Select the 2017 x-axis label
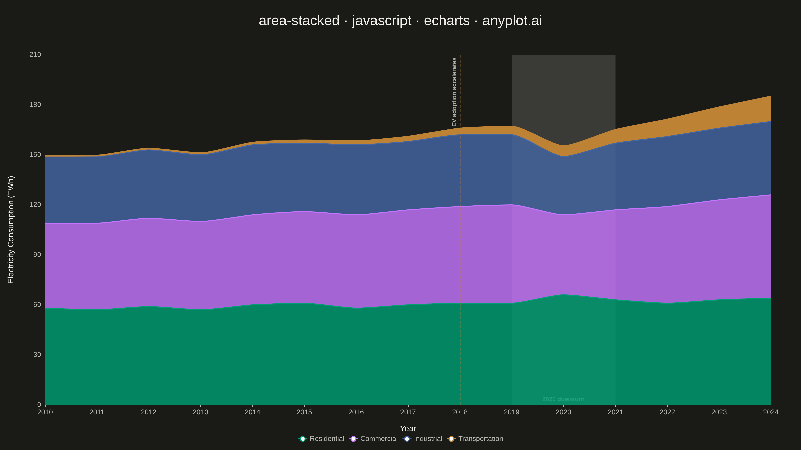 tap(408, 412)
